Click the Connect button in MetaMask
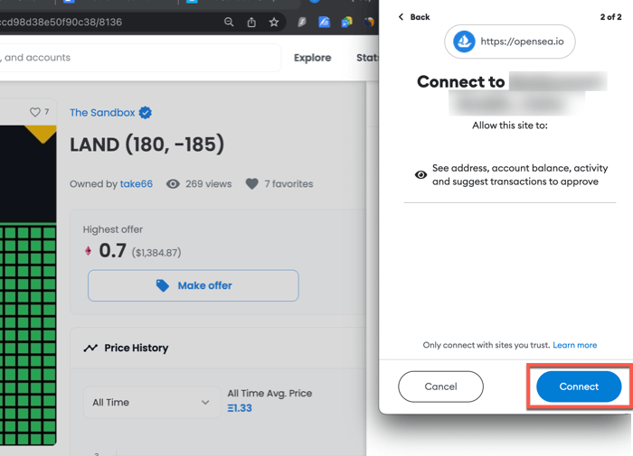The image size is (633, 456). click(x=579, y=386)
